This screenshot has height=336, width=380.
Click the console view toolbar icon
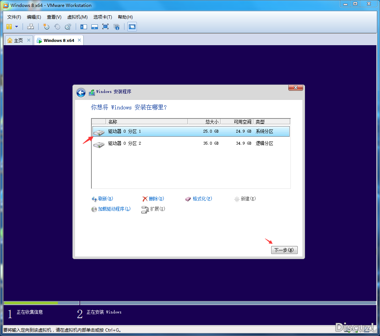(x=132, y=27)
